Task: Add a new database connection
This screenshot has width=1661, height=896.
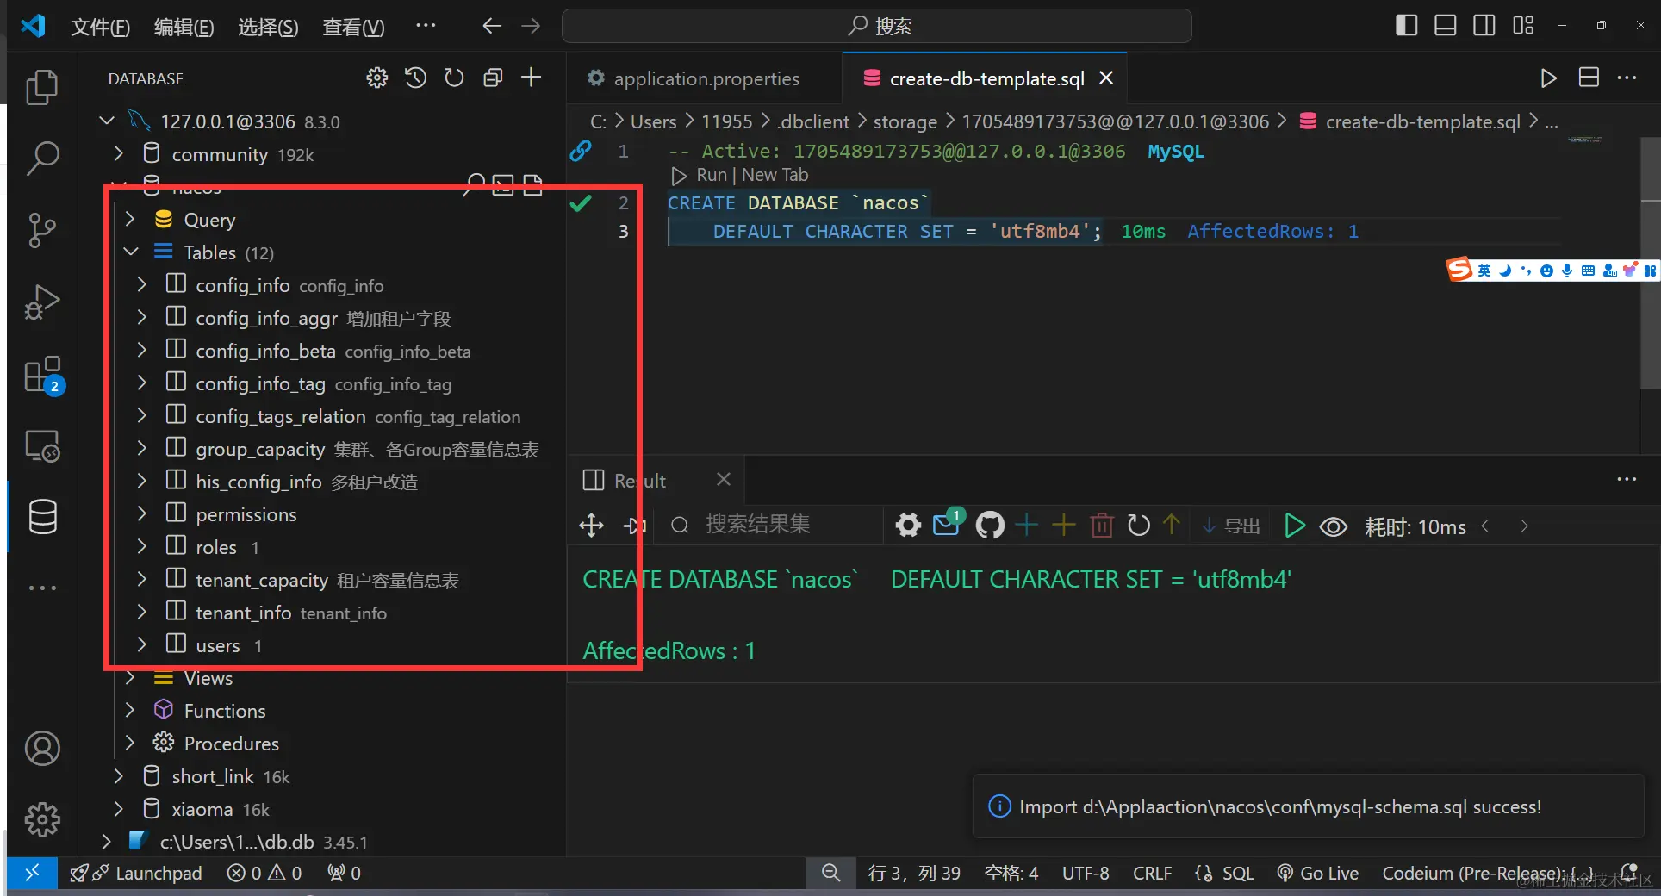Action: click(x=532, y=78)
